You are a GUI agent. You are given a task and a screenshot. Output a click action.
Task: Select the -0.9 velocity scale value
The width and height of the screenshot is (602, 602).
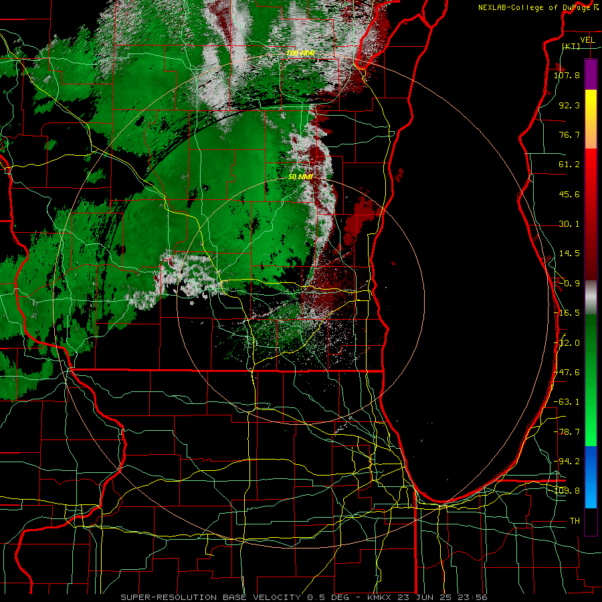[569, 284]
